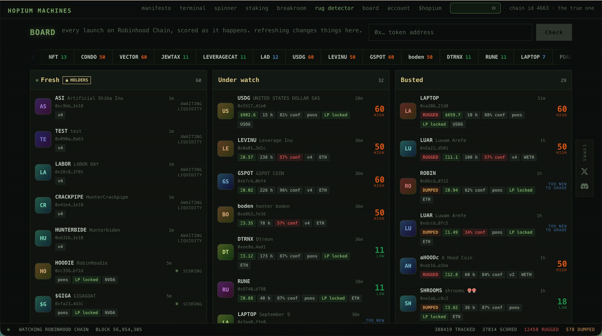Select the TE avatar for TEST token
This screenshot has height=336, width=602.
click(x=43, y=139)
